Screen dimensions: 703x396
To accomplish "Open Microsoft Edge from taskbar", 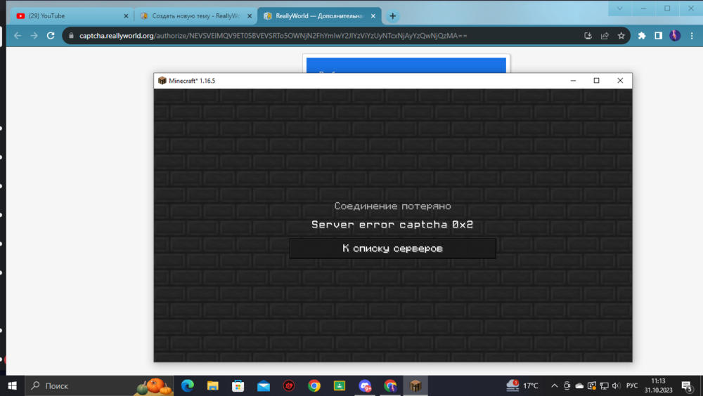I will coord(188,385).
